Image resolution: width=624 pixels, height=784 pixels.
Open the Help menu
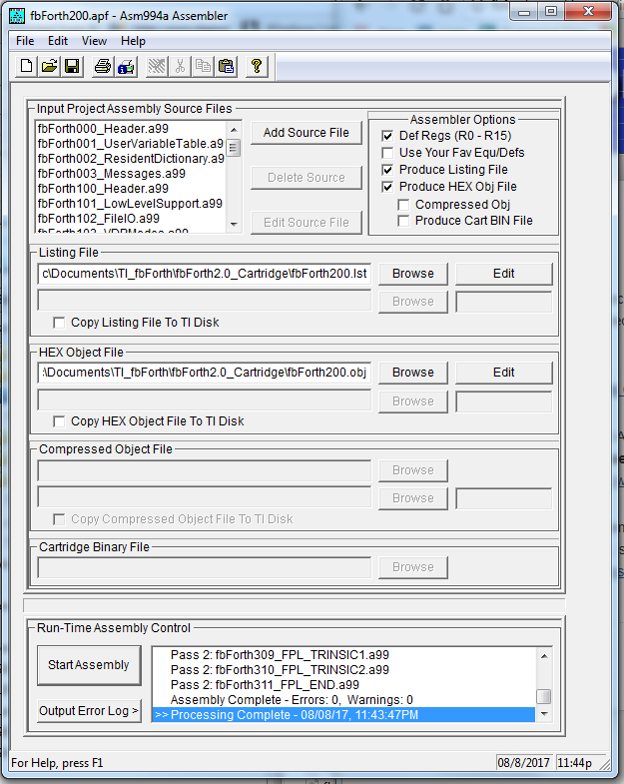[x=133, y=41]
